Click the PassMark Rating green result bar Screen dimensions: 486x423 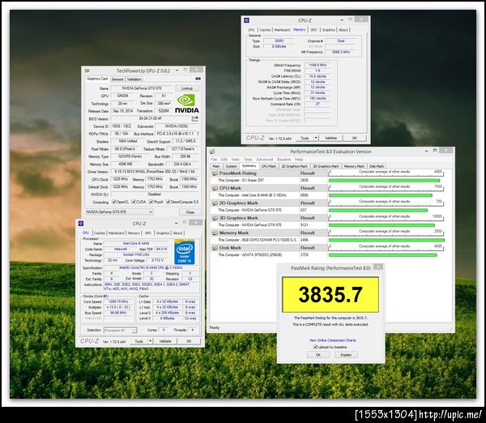[x=384, y=181]
